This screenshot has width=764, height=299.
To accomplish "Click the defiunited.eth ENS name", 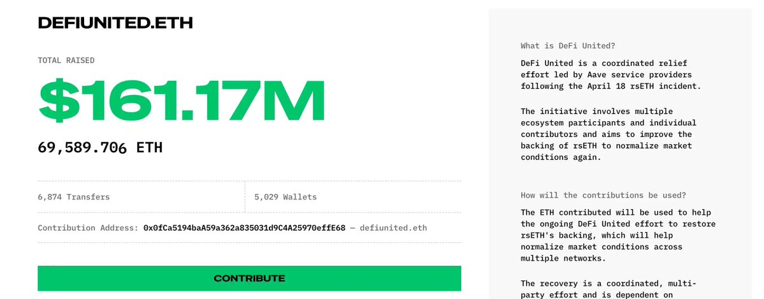I will 393,228.
